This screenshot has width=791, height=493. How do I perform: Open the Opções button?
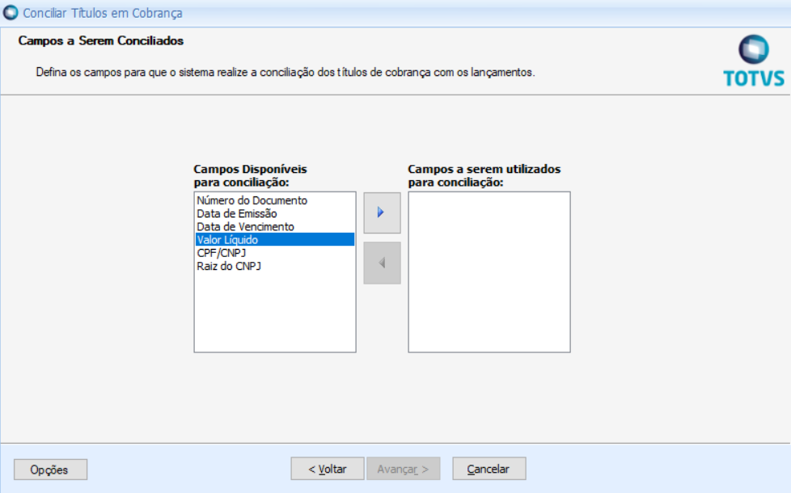[x=50, y=470]
